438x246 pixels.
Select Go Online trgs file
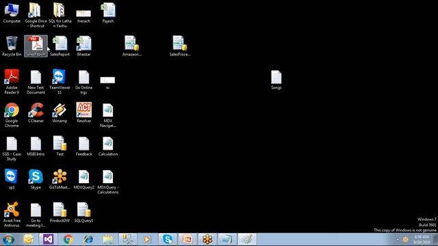(83, 82)
